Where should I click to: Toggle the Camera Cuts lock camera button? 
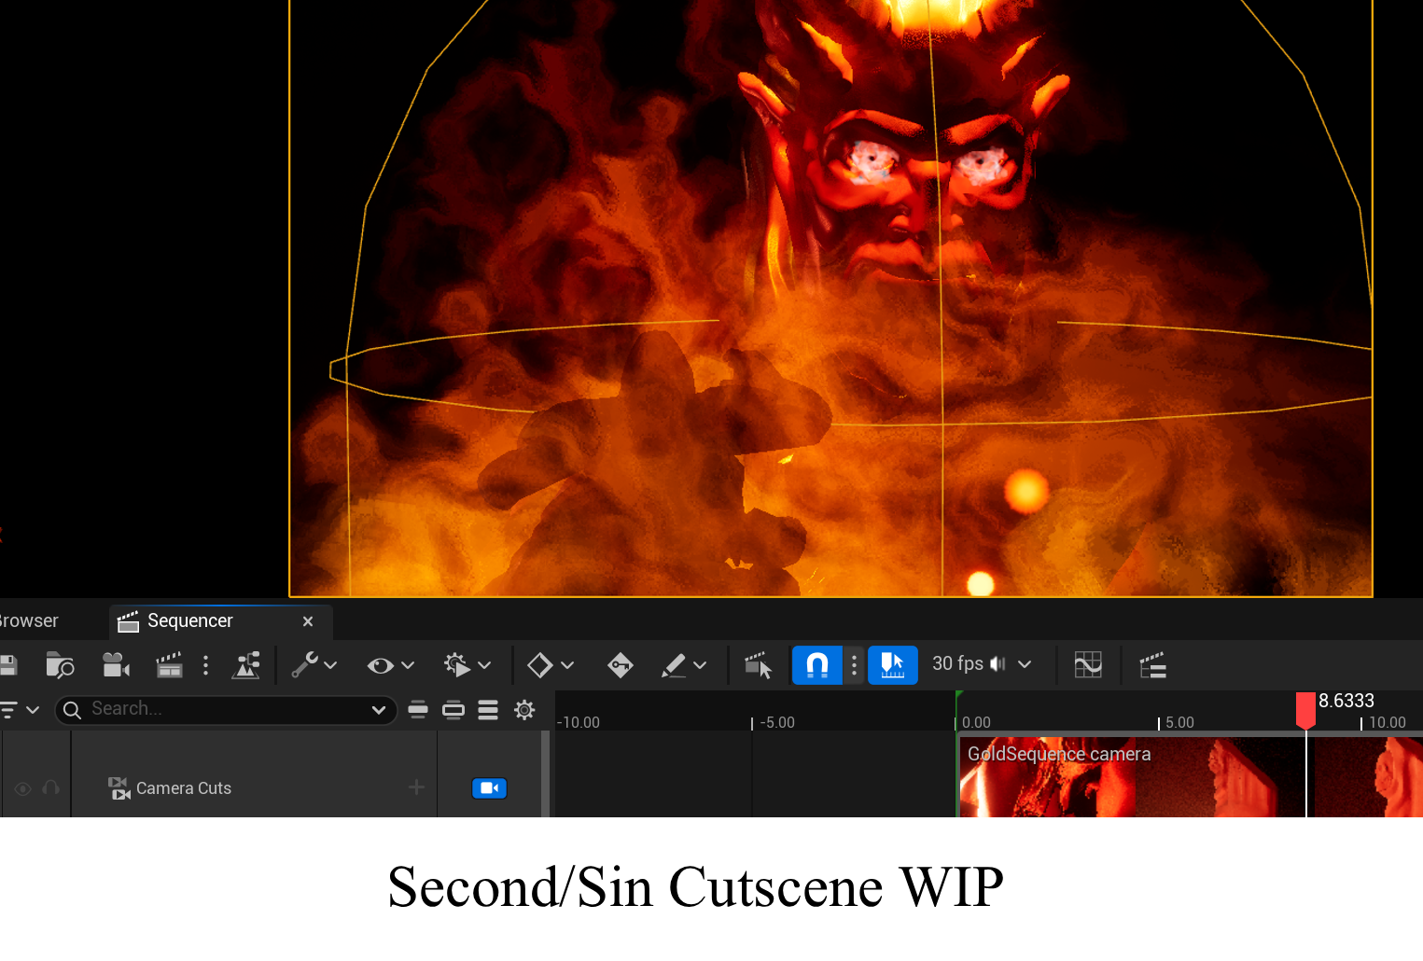(x=489, y=788)
